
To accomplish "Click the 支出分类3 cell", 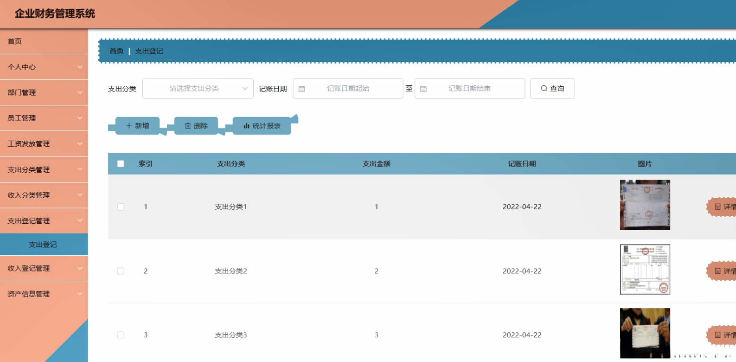I will (231, 335).
